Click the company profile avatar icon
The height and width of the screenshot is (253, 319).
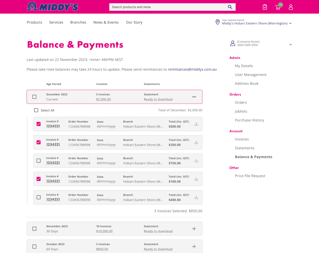pos(232,43)
